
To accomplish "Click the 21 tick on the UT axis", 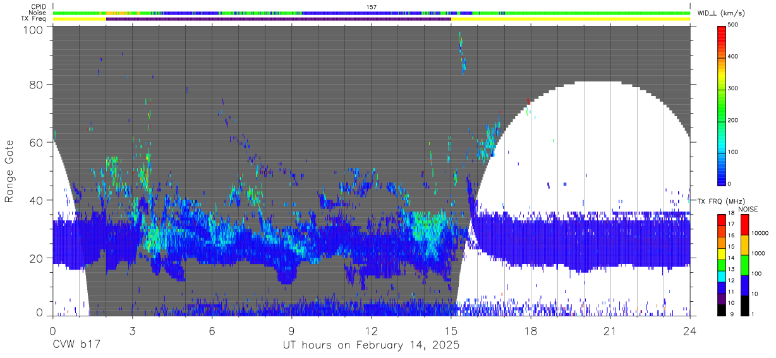I will point(610,331).
